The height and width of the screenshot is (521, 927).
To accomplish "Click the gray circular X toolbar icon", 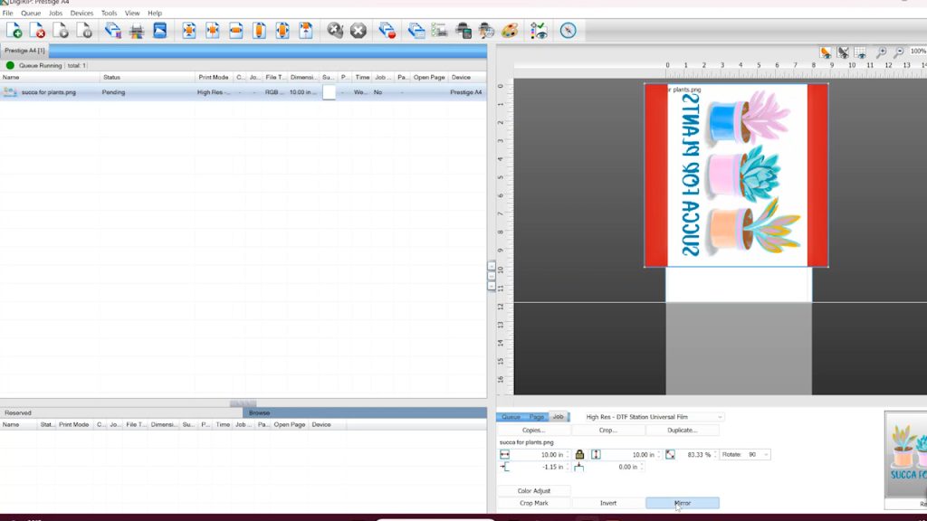I will [358, 31].
